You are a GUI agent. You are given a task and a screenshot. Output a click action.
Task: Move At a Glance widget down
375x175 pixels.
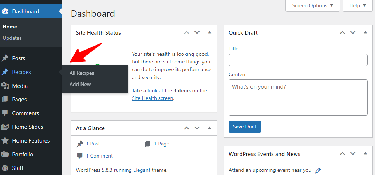click(197, 128)
